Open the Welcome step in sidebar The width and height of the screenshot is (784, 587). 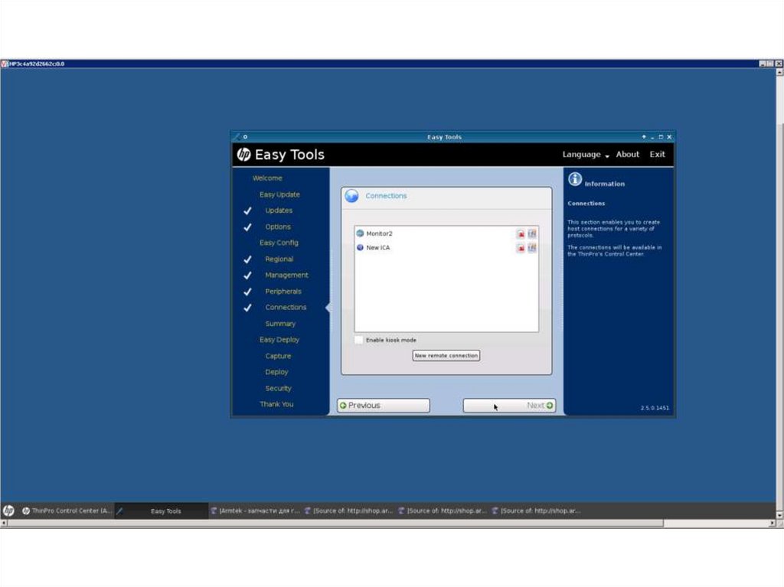[267, 178]
